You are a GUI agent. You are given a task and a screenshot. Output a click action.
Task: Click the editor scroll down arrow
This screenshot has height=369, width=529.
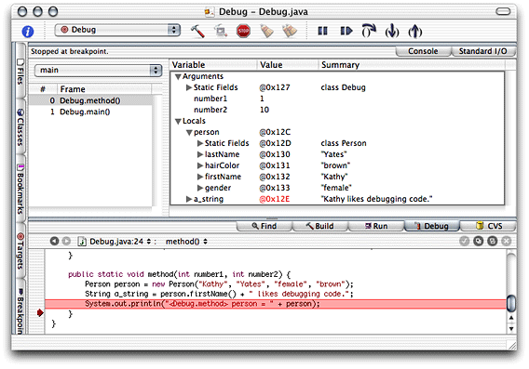click(511, 329)
